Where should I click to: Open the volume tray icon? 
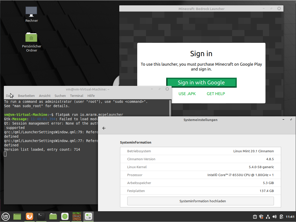coord(274,217)
